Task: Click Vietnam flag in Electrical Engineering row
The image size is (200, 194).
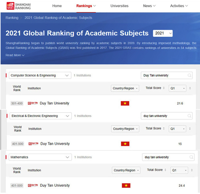Action: click(x=125, y=144)
